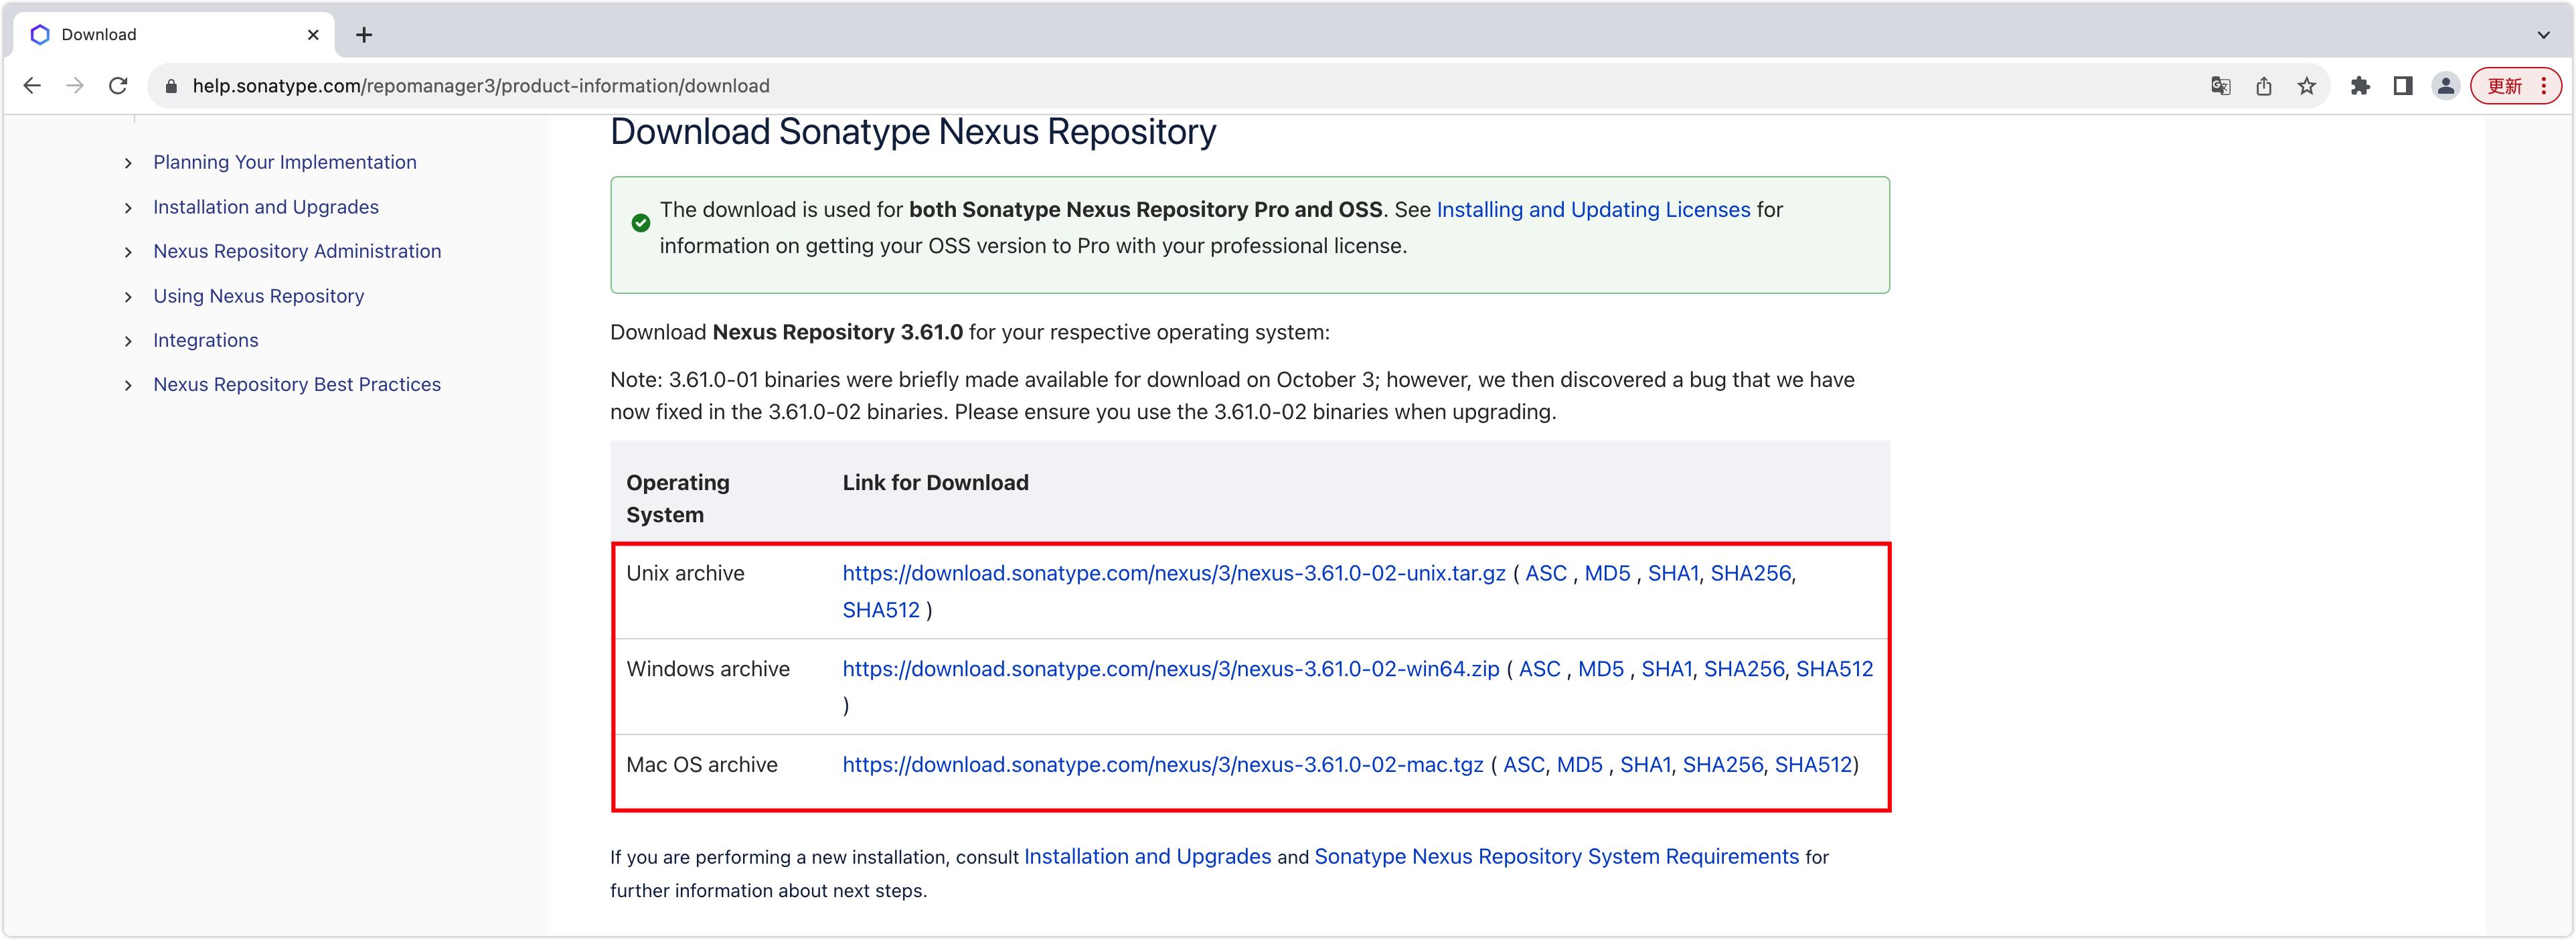Reload the page
This screenshot has height=940, width=2576.
[x=118, y=86]
